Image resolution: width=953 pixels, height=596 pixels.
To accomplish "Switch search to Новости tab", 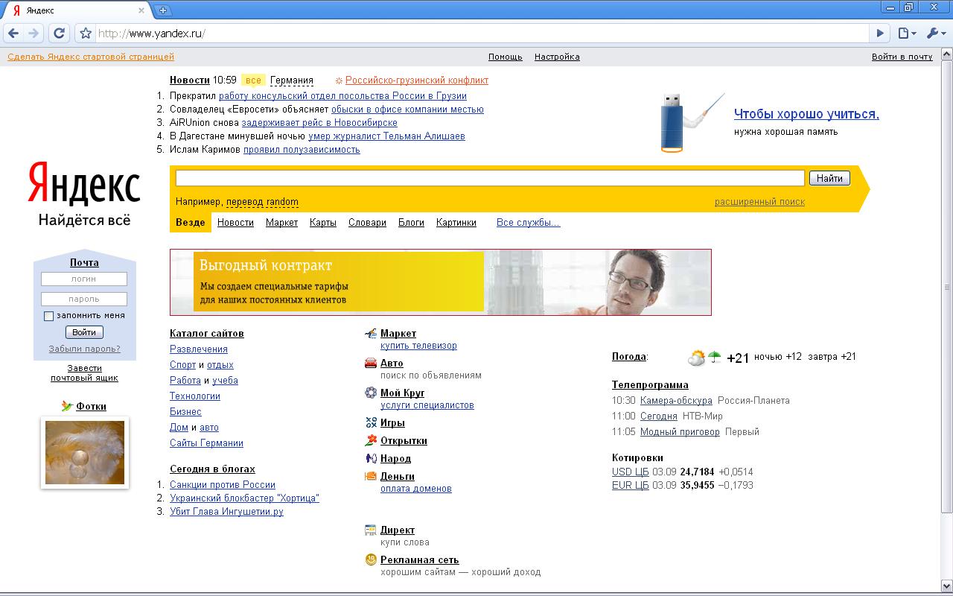I will point(235,222).
